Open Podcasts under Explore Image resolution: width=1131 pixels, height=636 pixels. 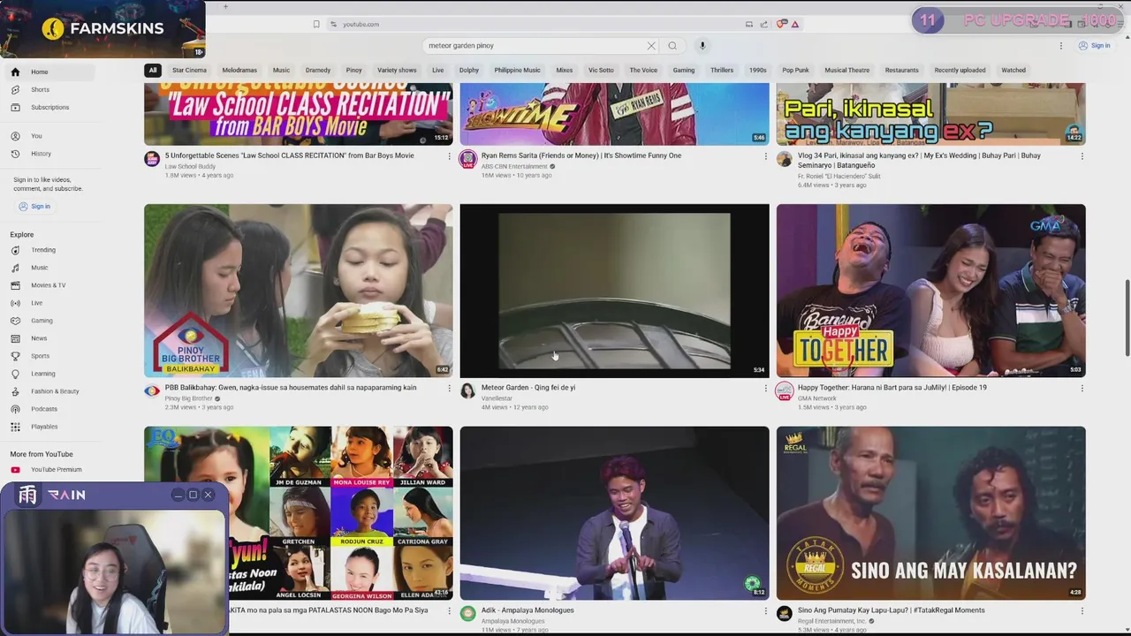click(x=49, y=409)
